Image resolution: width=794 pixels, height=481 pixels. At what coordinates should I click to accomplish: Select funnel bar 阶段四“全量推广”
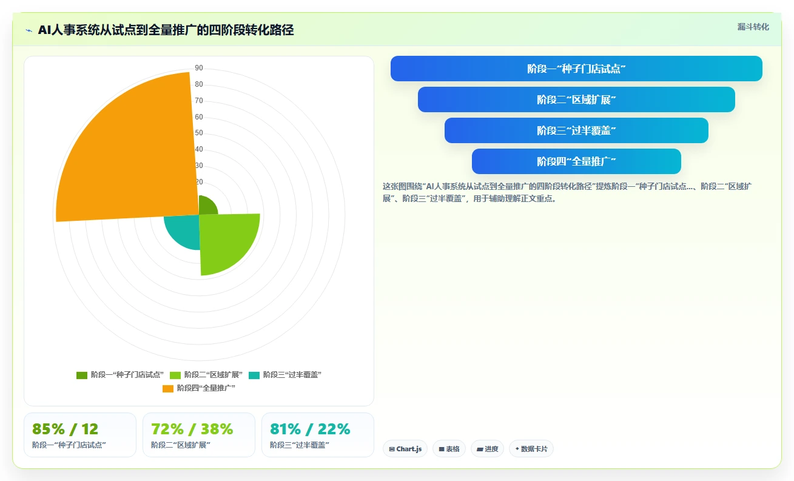576,161
